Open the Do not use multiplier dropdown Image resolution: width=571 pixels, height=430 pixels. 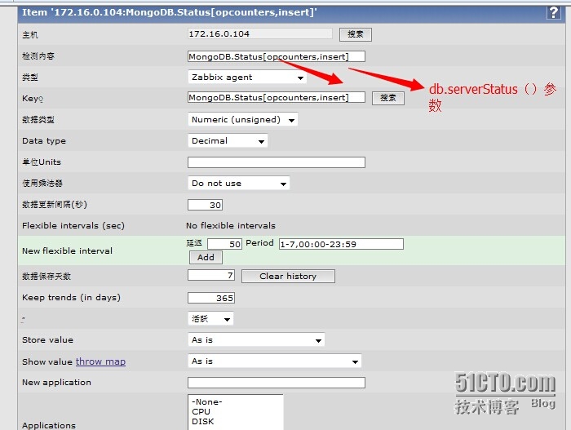239,184
